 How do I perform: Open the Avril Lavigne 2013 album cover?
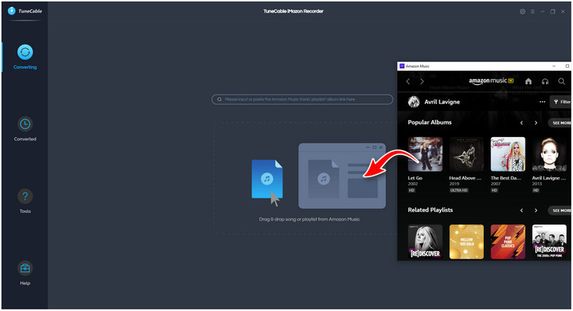[x=549, y=154]
